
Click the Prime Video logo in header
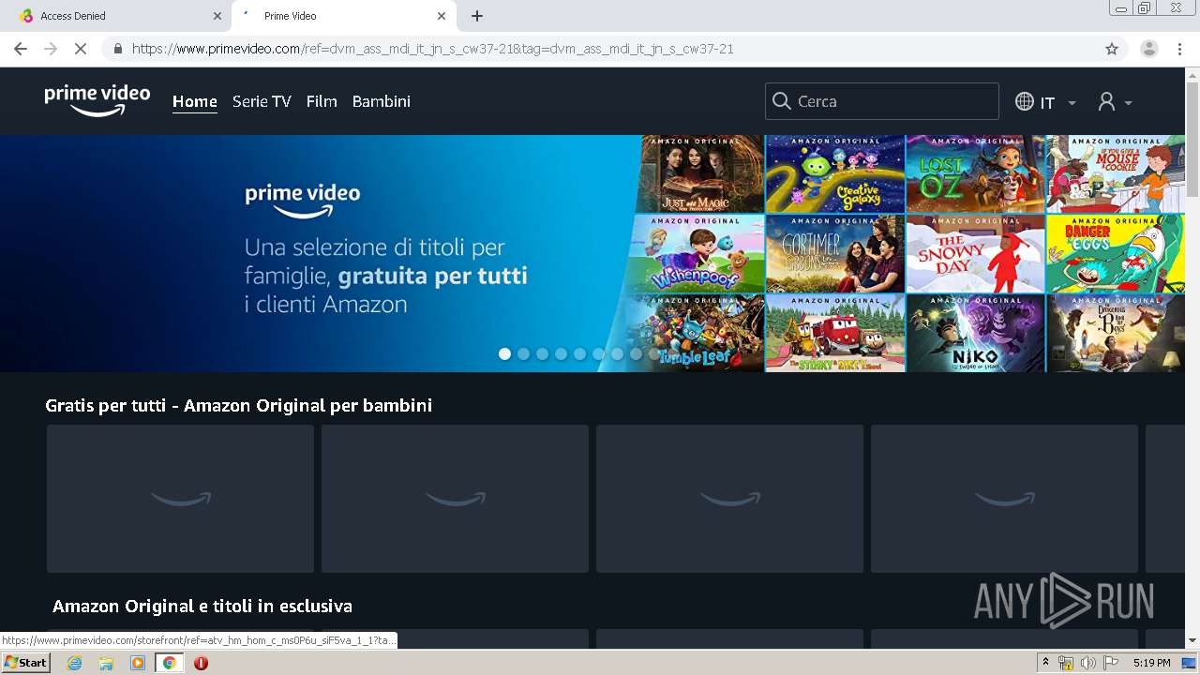[97, 100]
